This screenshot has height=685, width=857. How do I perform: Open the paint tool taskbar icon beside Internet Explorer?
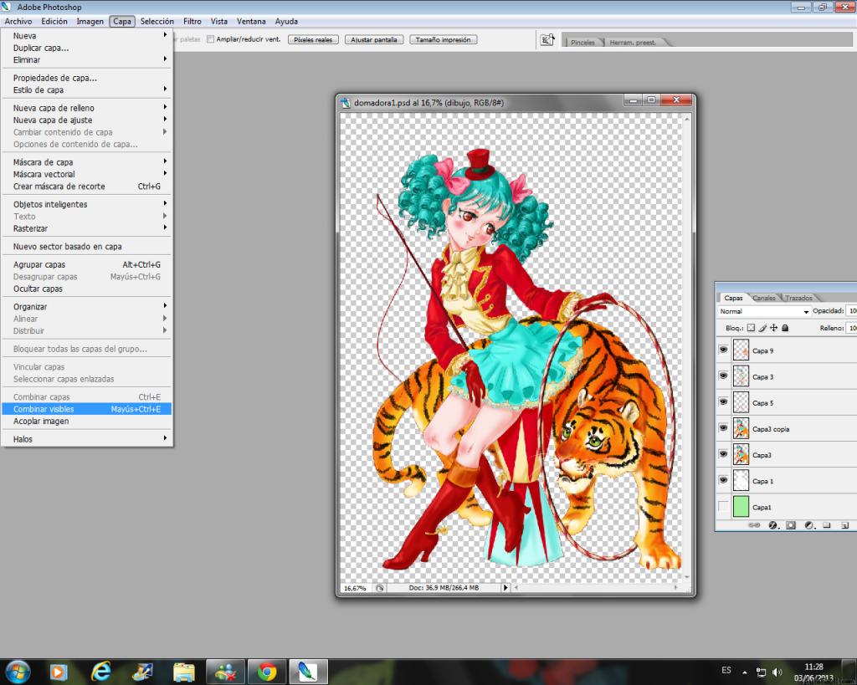point(142,672)
